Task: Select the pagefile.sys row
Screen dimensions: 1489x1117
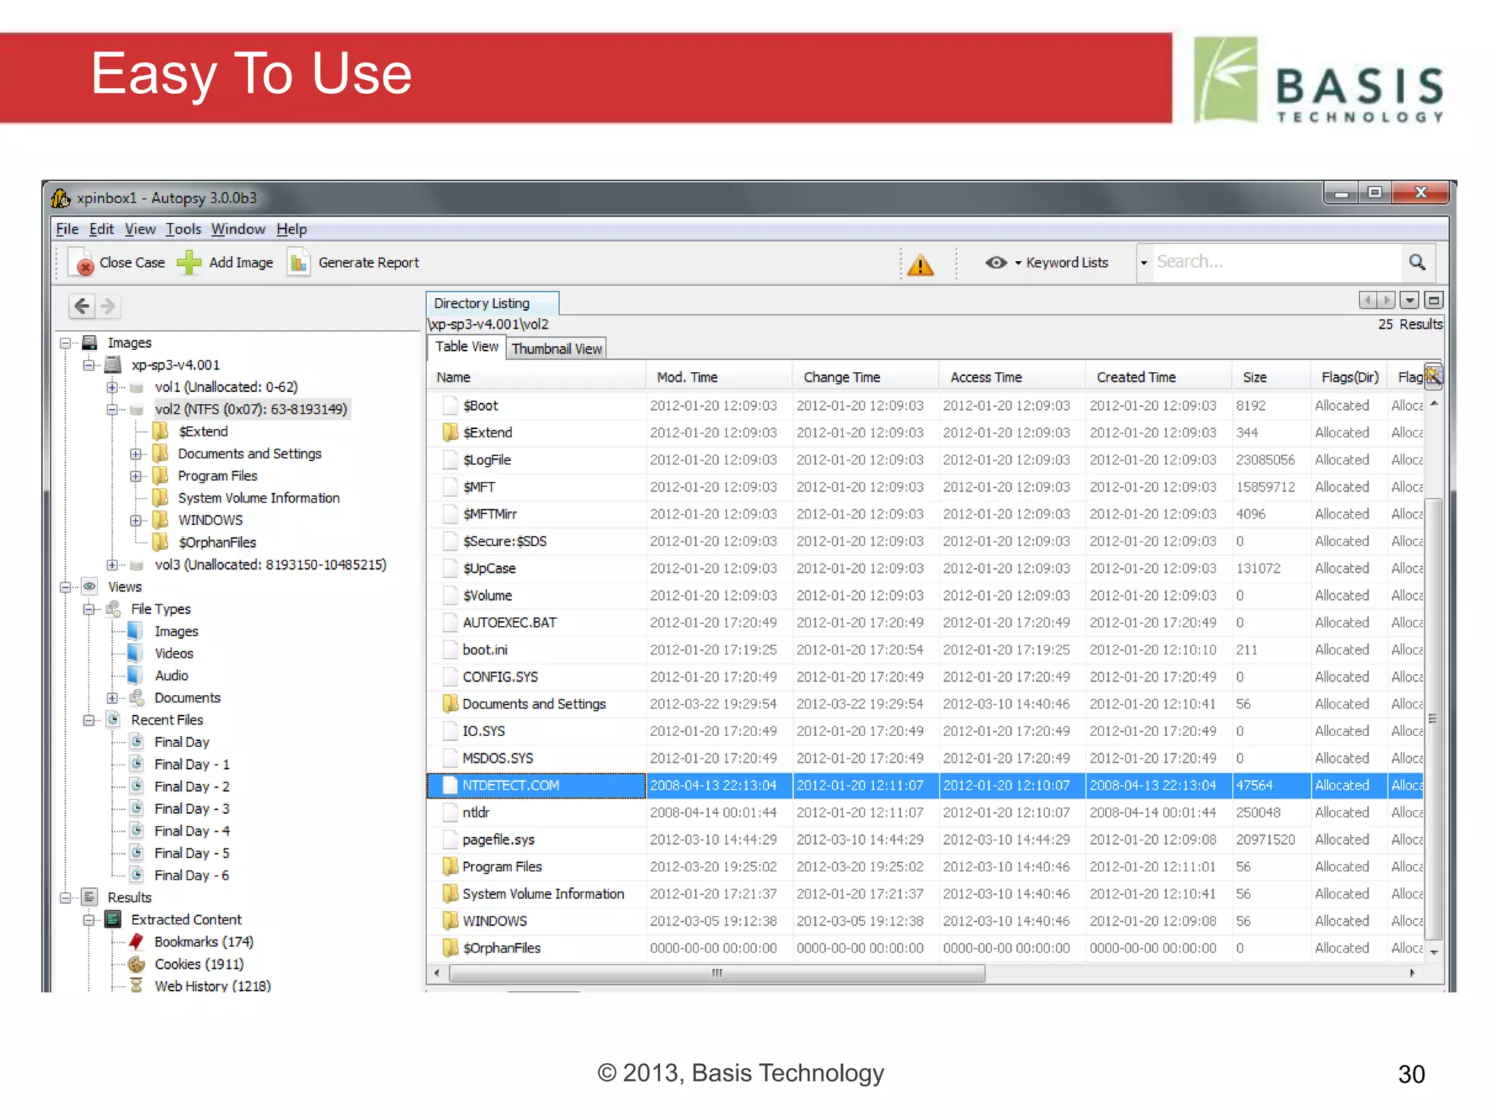Action: pyautogui.click(x=926, y=839)
